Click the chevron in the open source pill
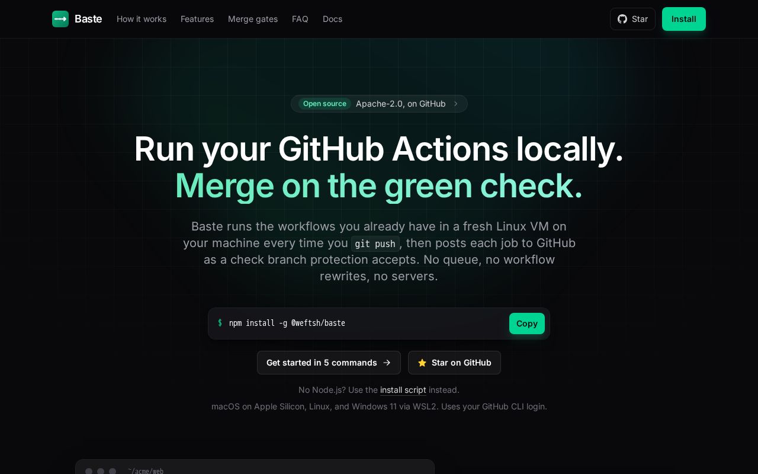This screenshot has height=474, width=758. (455, 104)
